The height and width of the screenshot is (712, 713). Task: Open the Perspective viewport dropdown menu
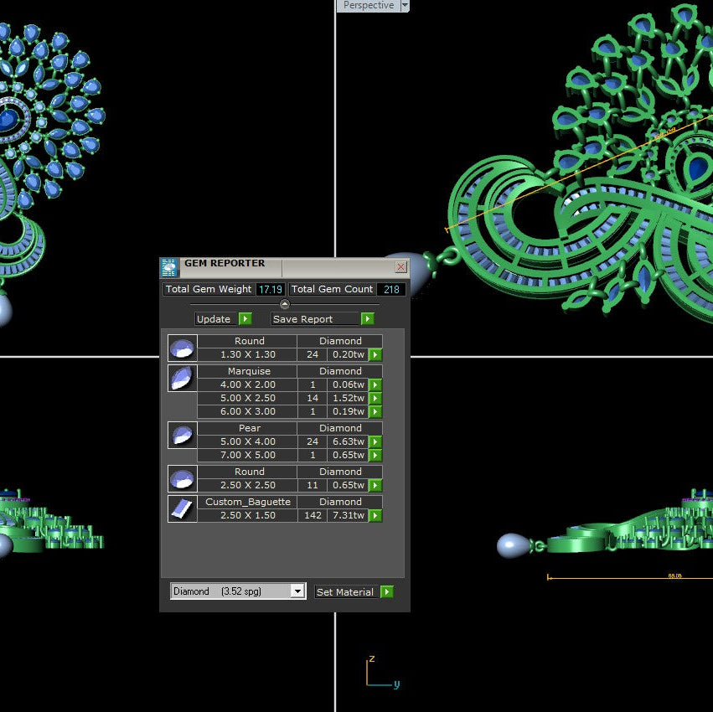pos(406,6)
